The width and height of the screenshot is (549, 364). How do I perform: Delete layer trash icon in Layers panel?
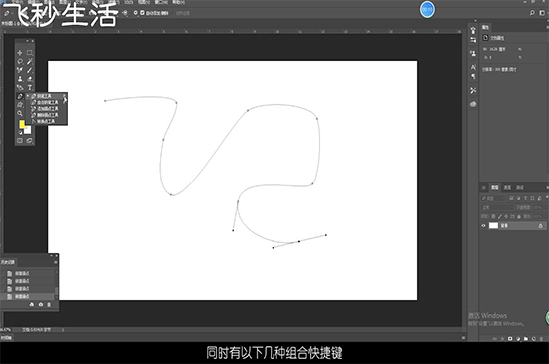[x=542, y=338]
